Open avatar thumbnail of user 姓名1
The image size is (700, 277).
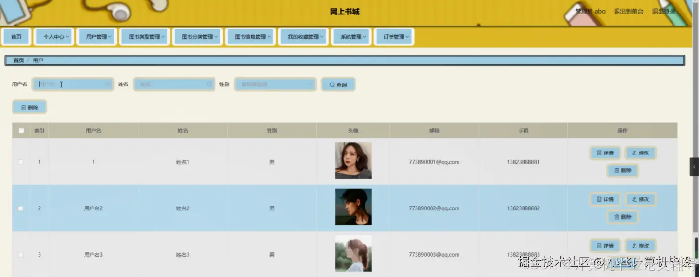[353, 161]
